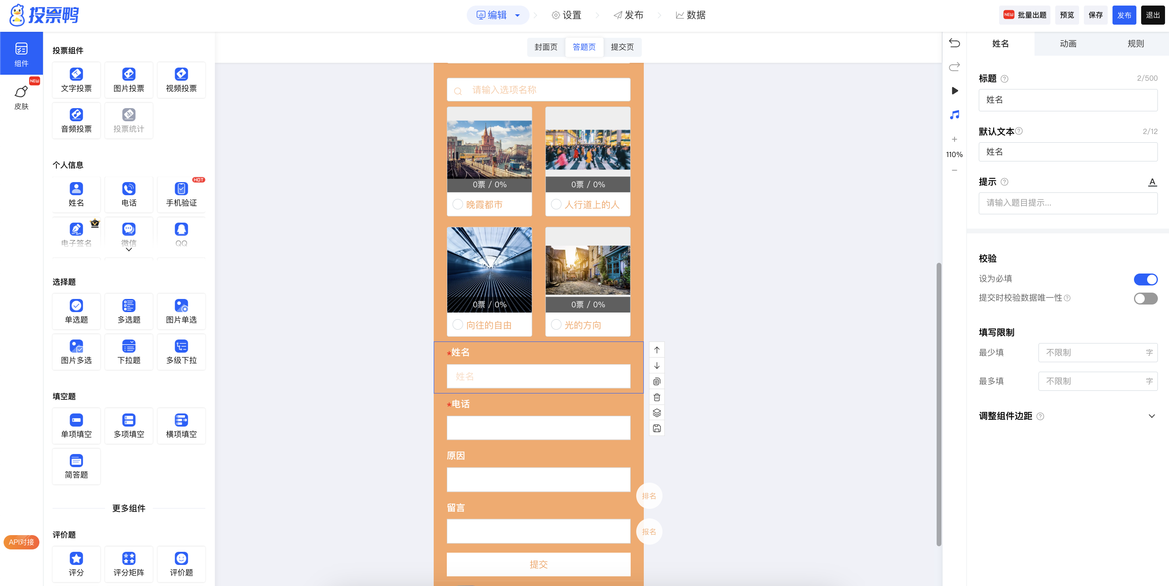Click the play preview triangle icon
Image resolution: width=1169 pixels, height=586 pixels.
pos(955,91)
